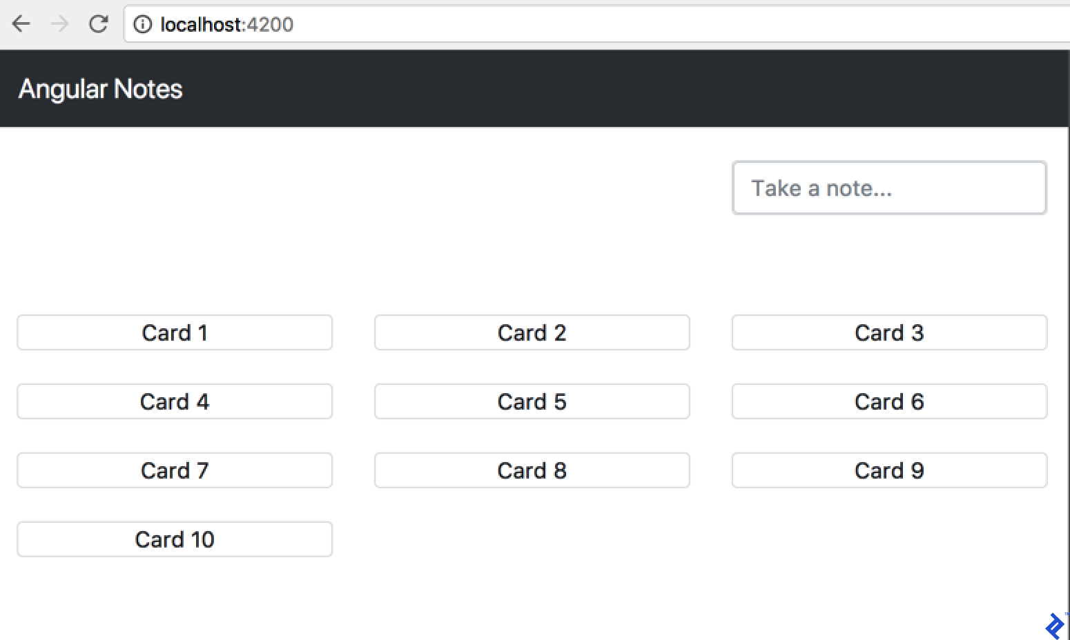Click the browser back arrow
The height and width of the screenshot is (640, 1070).
21,24
